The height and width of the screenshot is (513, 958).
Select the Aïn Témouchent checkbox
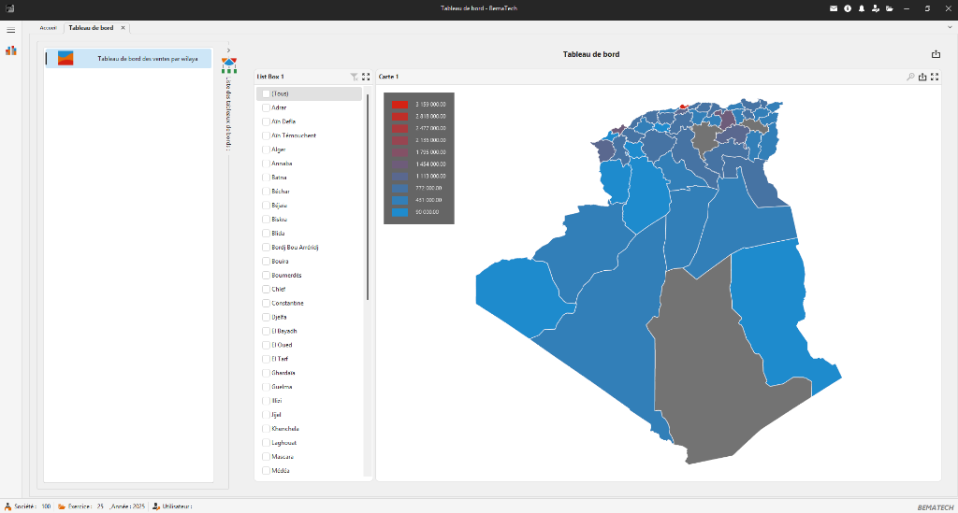(266, 136)
